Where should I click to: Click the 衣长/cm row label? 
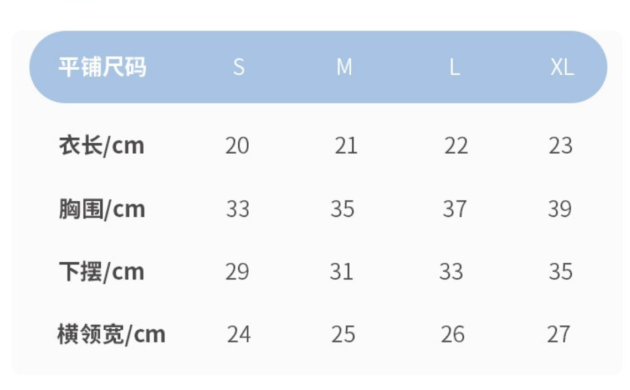point(101,146)
